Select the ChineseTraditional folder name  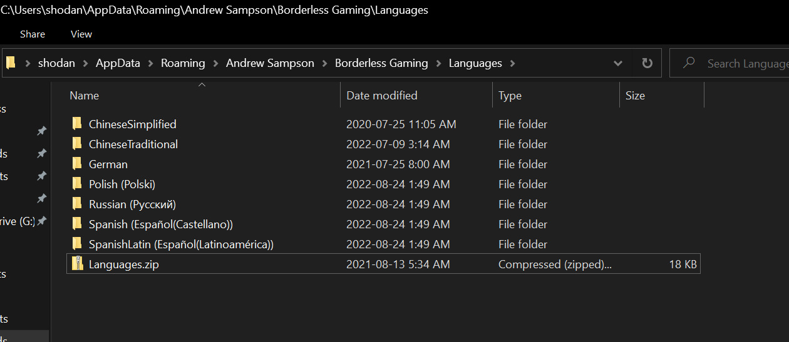coord(133,144)
